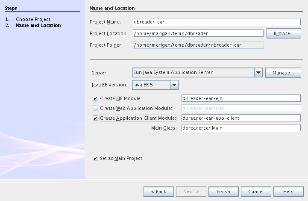Expand the Java EE Version dropdown
Image resolution: width=308 pixels, height=201 pixels.
(174, 85)
